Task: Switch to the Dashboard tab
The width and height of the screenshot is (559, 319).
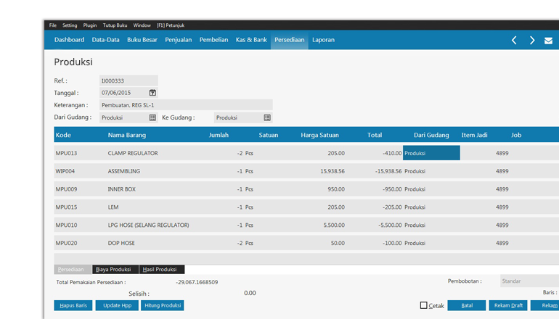Action: click(x=69, y=40)
